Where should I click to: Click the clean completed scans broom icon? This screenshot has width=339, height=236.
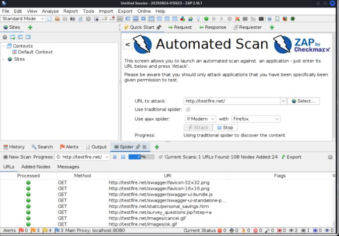(160, 157)
